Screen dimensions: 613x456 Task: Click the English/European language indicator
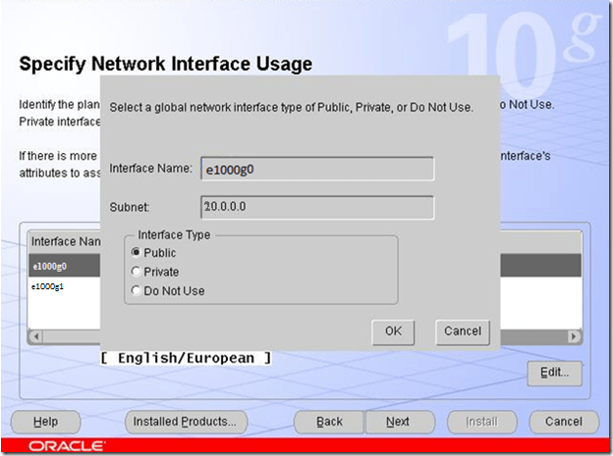(x=186, y=358)
